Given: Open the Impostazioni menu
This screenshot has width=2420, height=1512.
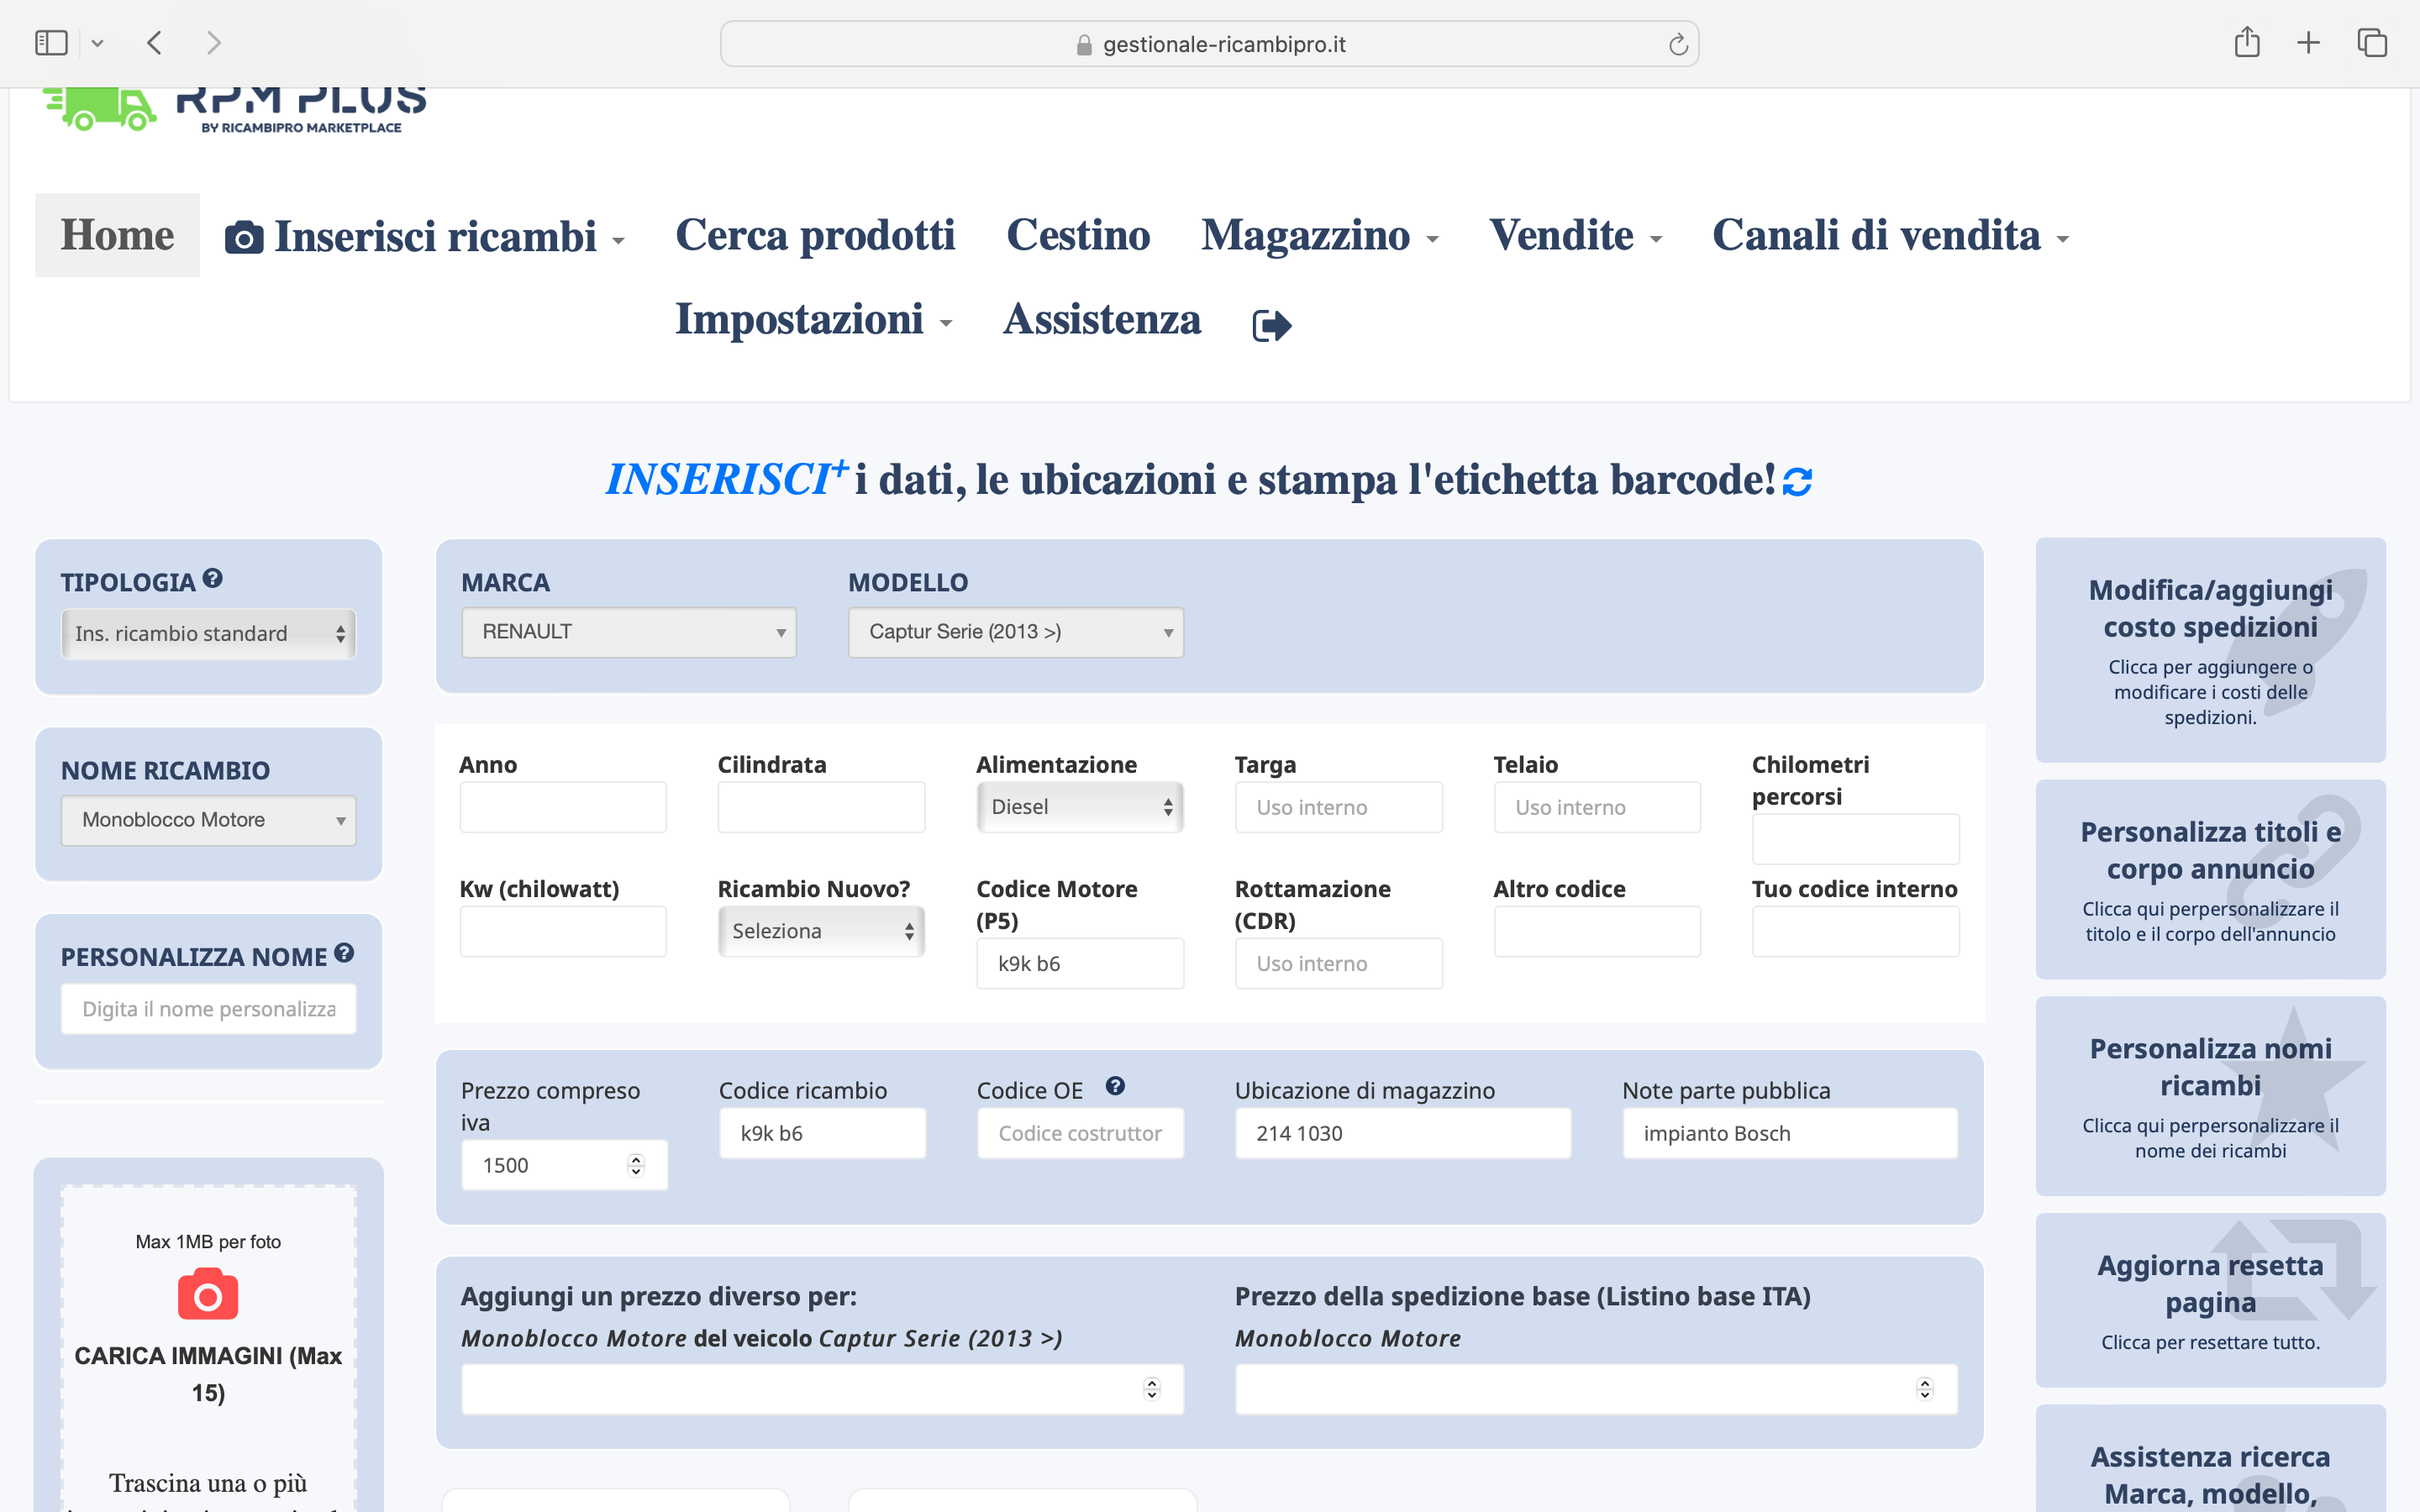Looking at the screenshot, I should (x=813, y=320).
